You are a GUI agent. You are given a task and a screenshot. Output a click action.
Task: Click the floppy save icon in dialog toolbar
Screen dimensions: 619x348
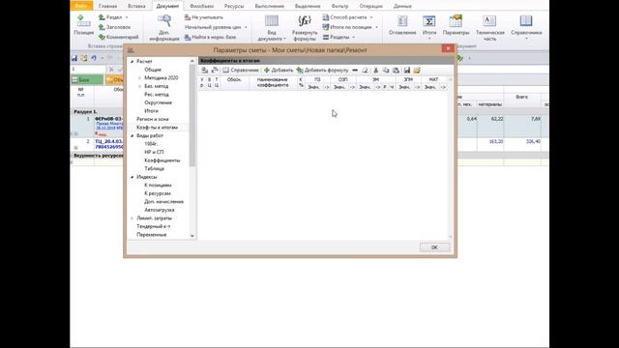(x=406, y=71)
